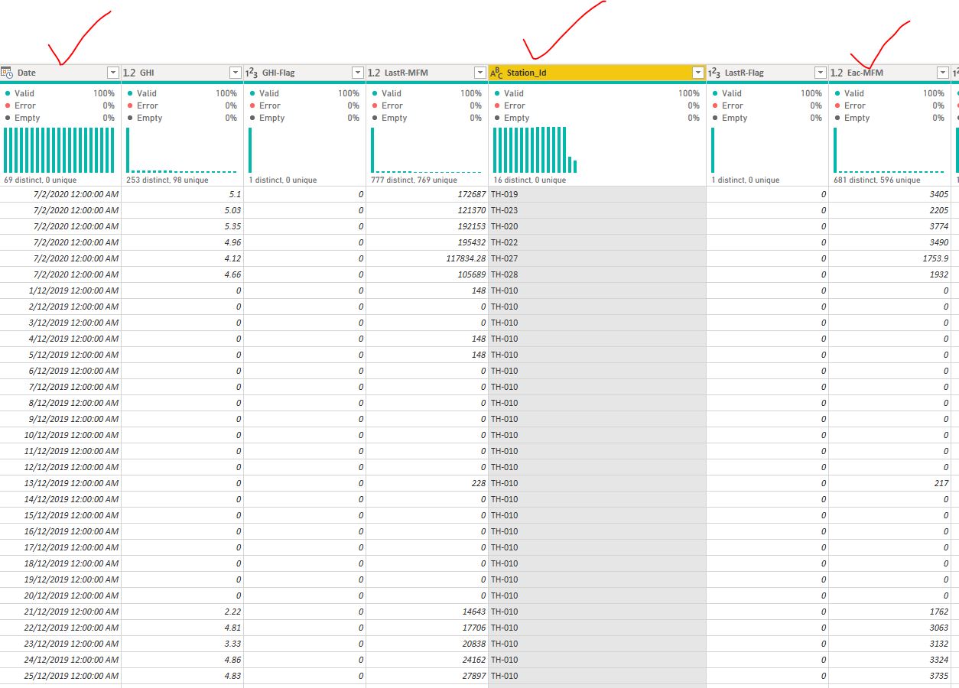Click the LastR-Flag whole number type icon
Image resolution: width=959 pixels, height=688 pixels.
pos(714,73)
